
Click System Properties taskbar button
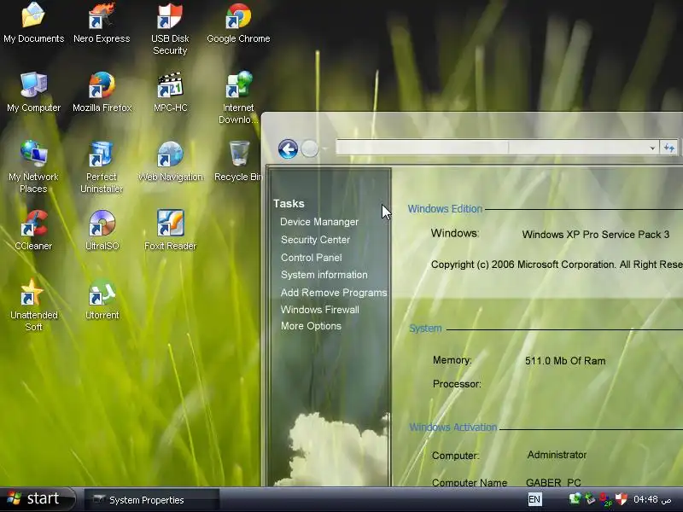point(151,500)
